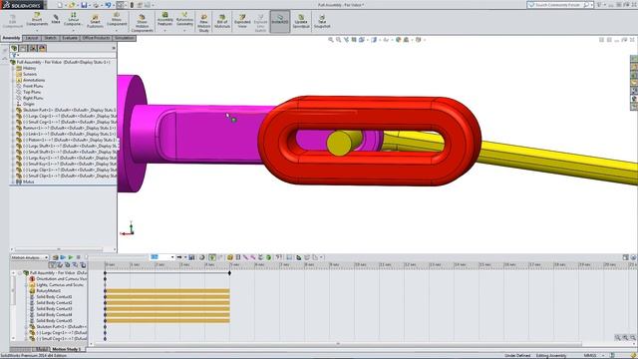Screen dimensions: 638x359
Task: Play the motion study animation
Action: point(71,257)
